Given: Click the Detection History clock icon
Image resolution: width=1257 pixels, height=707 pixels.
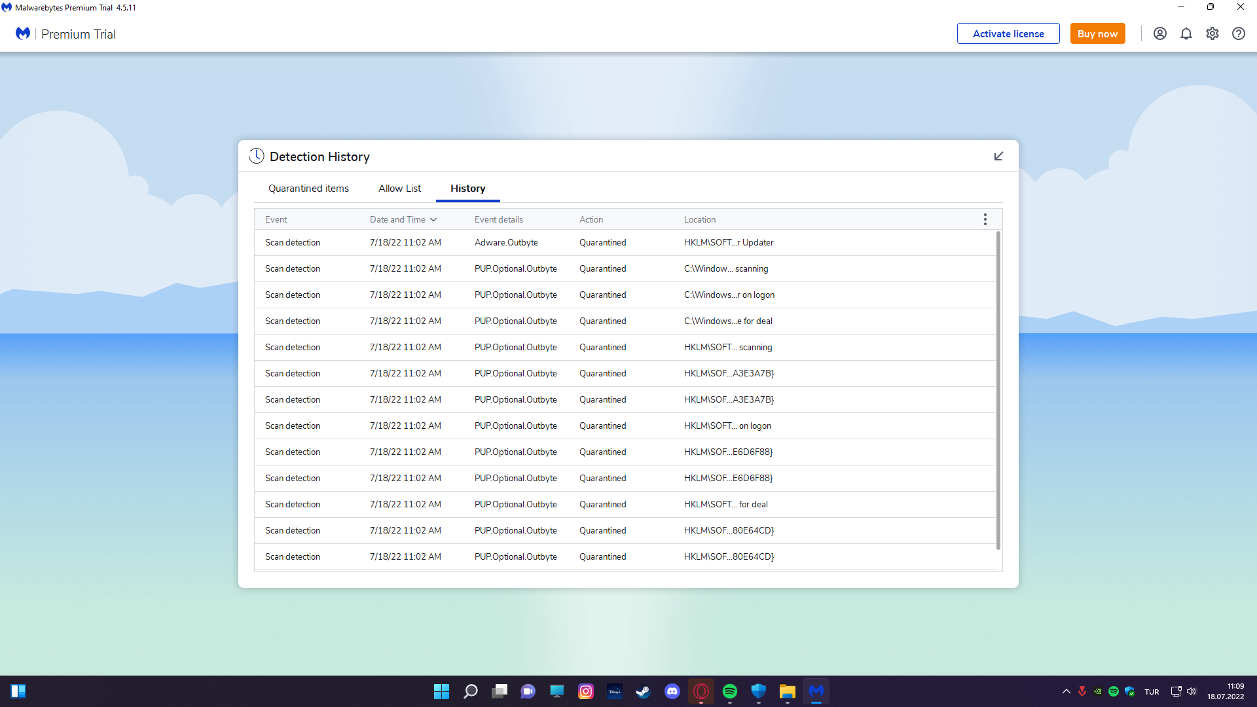Looking at the screenshot, I should 256,156.
